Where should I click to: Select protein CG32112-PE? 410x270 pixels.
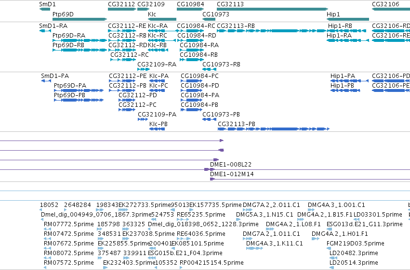click(122, 81)
